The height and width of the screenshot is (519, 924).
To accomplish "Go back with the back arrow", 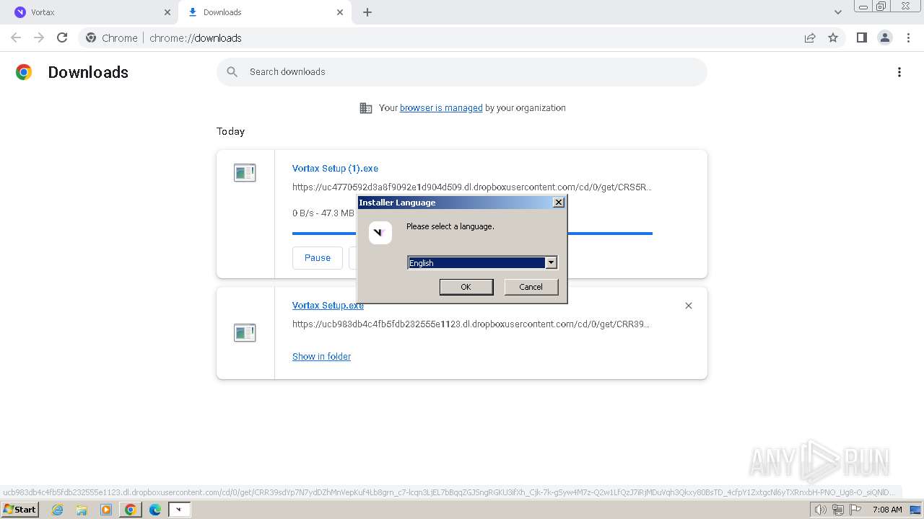I will [x=16, y=37].
